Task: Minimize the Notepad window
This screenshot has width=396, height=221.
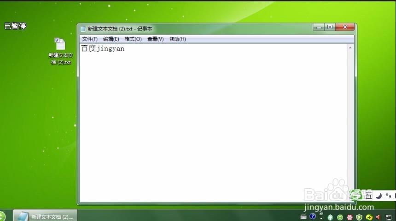Action: pos(319,27)
